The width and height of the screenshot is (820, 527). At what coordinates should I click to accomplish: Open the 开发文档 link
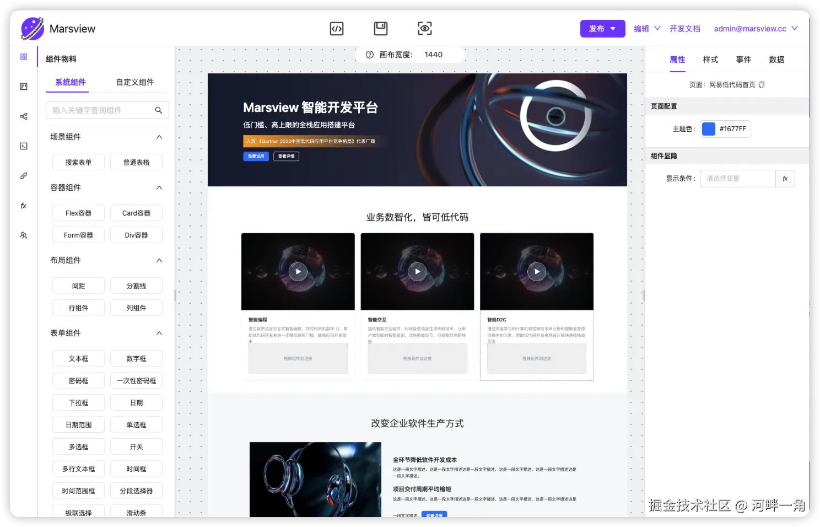685,29
